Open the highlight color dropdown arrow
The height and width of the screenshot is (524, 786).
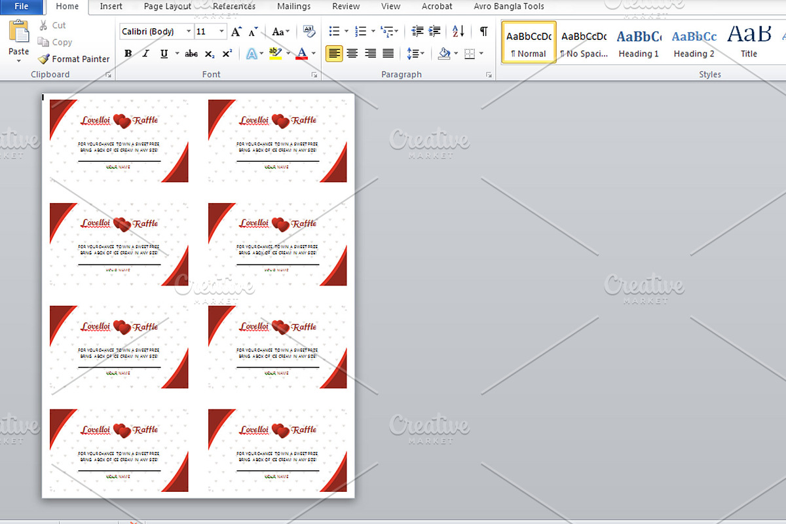click(288, 54)
